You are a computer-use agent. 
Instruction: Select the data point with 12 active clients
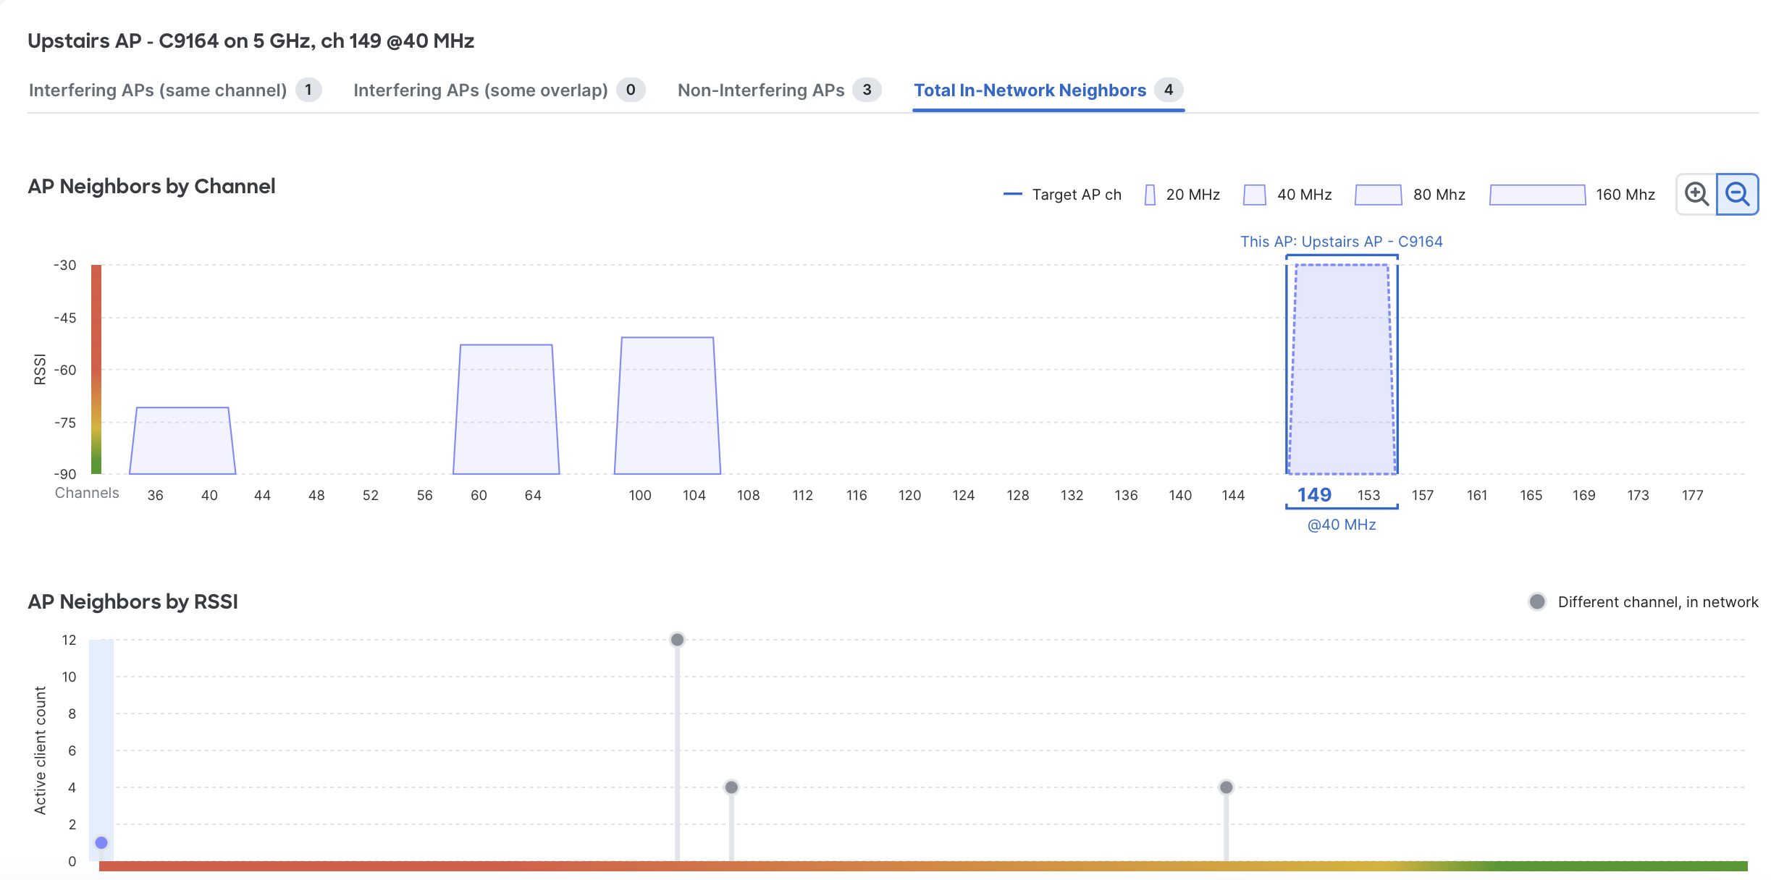click(676, 639)
